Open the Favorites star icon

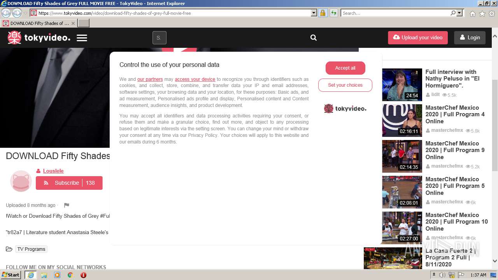pyautogui.click(x=482, y=14)
